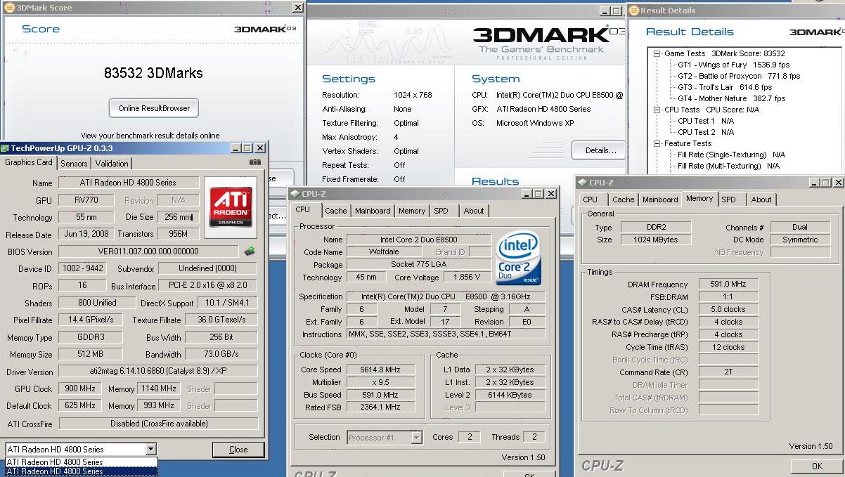Collapse the Game Tests tree node
Image resolution: width=845 pixels, height=477 pixels.
coord(657,53)
